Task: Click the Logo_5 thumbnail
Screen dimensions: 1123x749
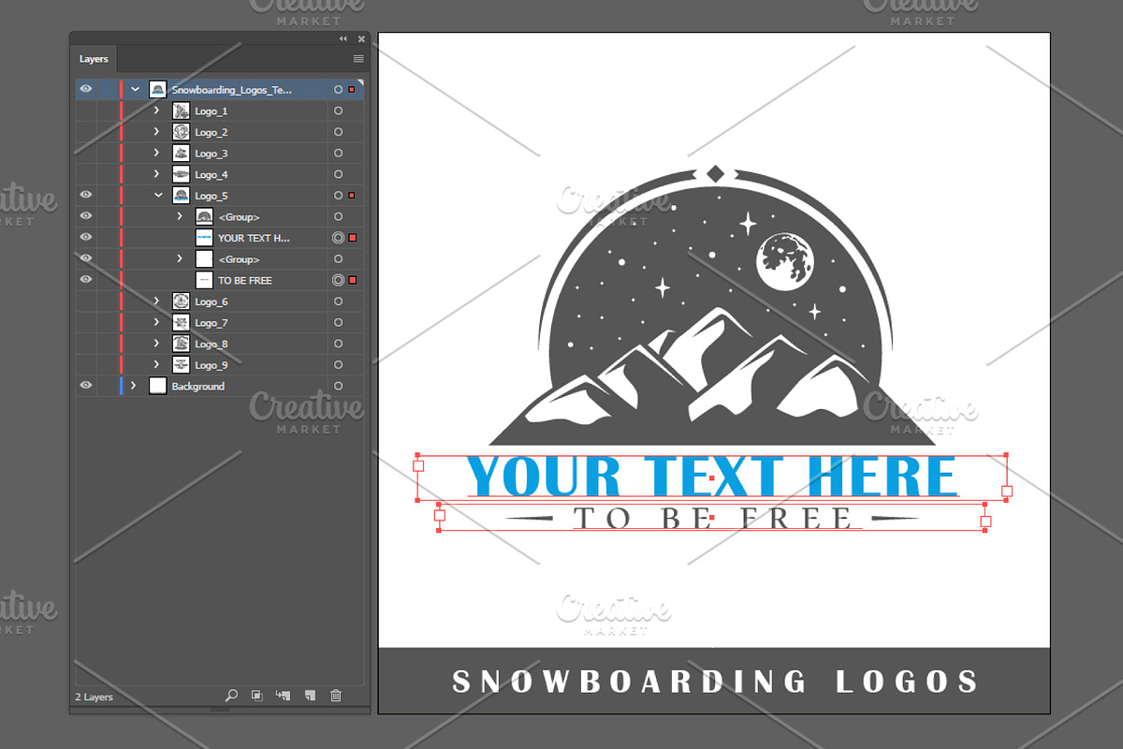Action: point(182,196)
